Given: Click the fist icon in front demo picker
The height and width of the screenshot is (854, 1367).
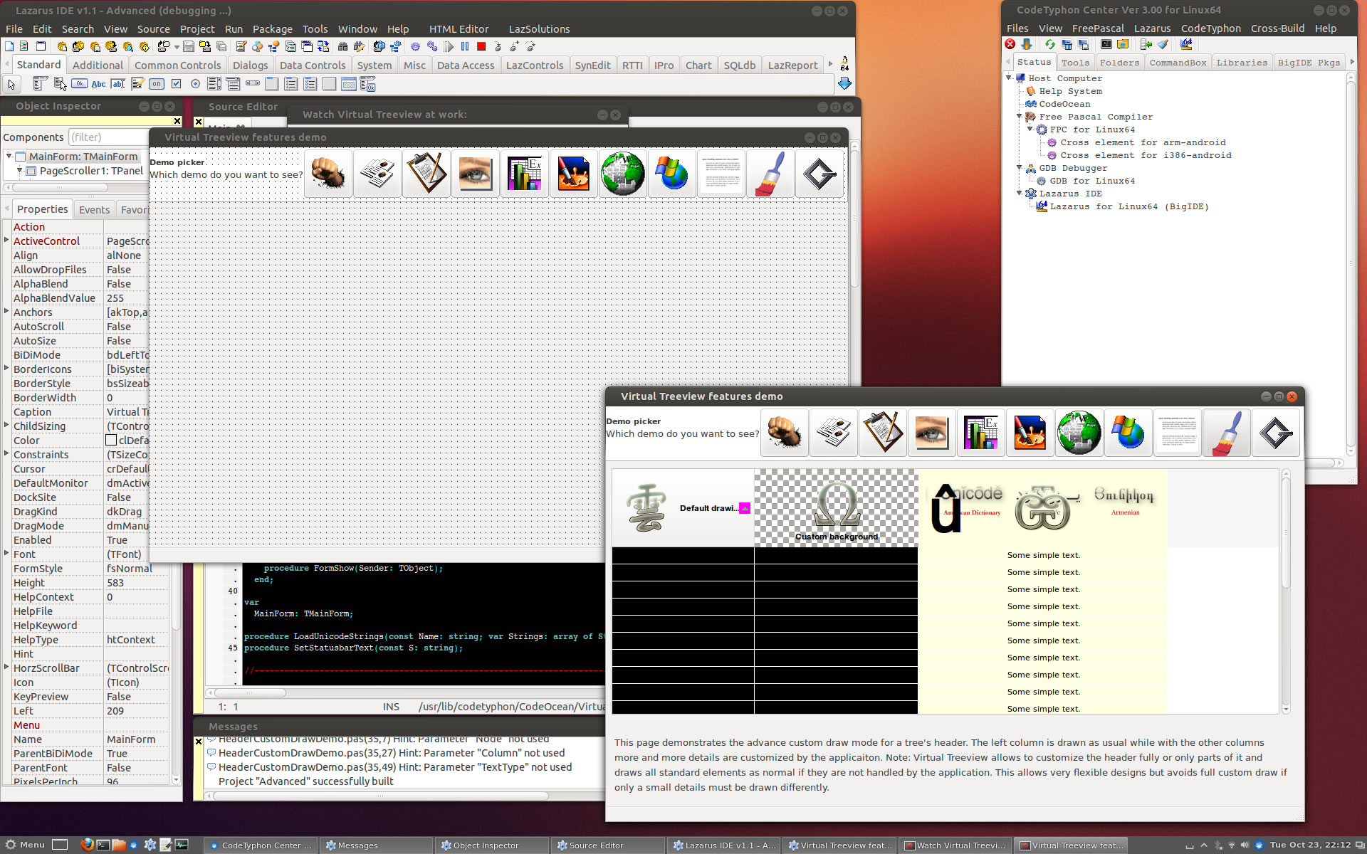Looking at the screenshot, I should (x=785, y=433).
